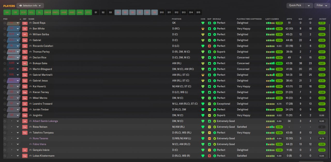Click Thomas Partey's Trv info badge
Image resolution: width=331 pixels, height=162 pixels.
(25, 52)
